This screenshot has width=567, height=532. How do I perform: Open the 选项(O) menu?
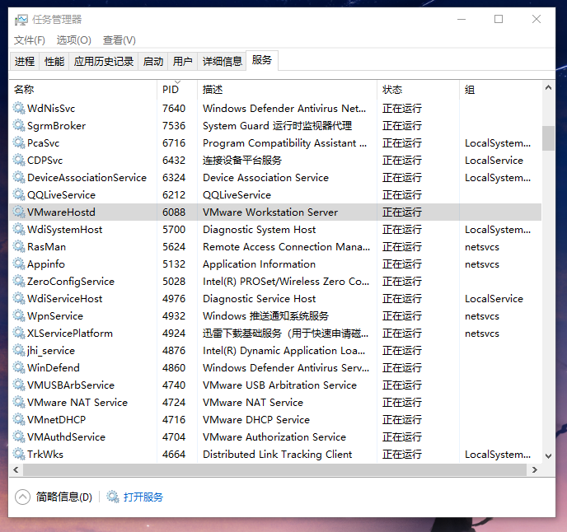pos(74,40)
